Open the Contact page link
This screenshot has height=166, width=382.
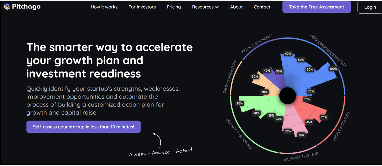[x=262, y=7]
